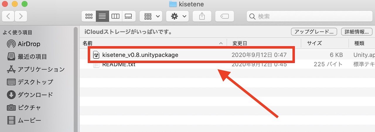Click the デスクトップ sidebar icon
Viewport: 375px width, 132px height.
(11, 82)
